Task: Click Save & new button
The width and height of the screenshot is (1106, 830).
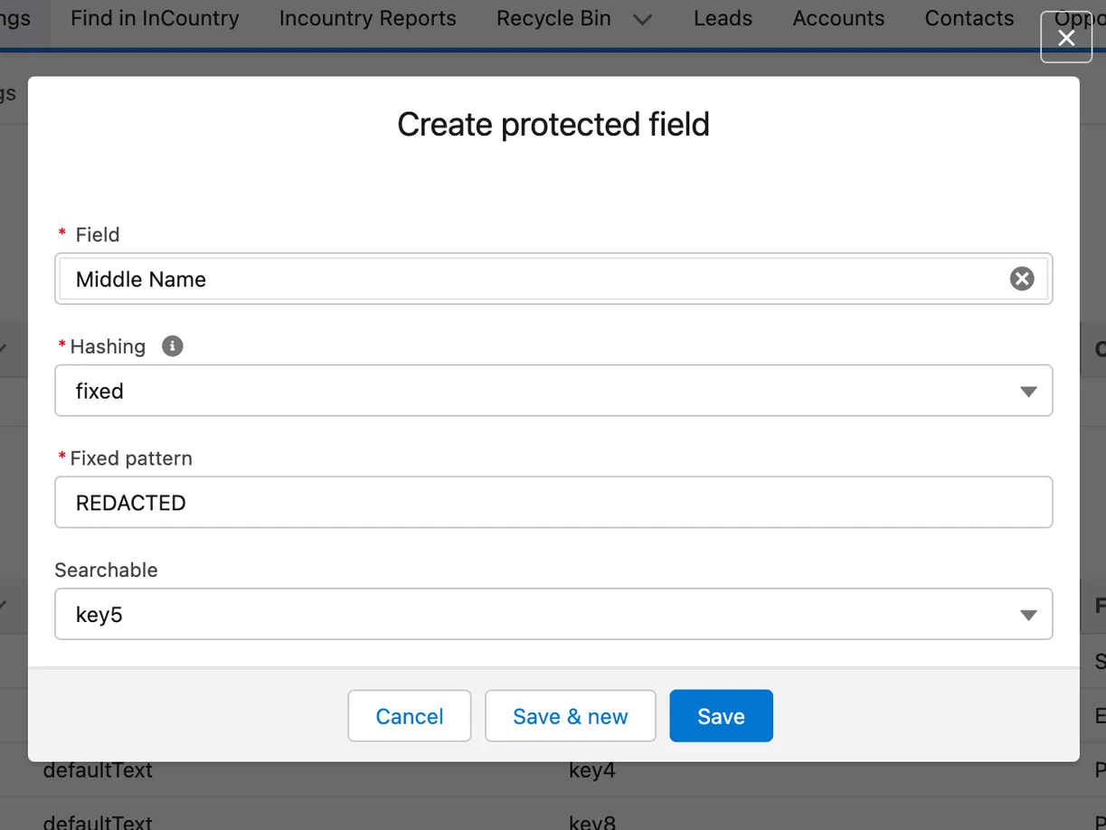Action: click(x=570, y=715)
